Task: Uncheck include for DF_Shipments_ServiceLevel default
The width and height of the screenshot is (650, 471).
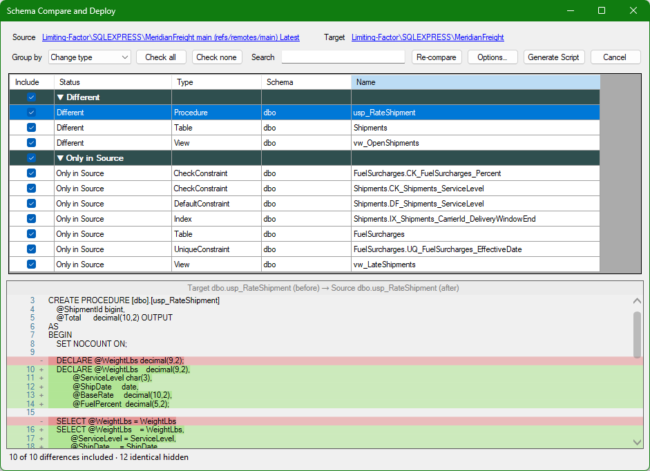Action: click(x=32, y=204)
